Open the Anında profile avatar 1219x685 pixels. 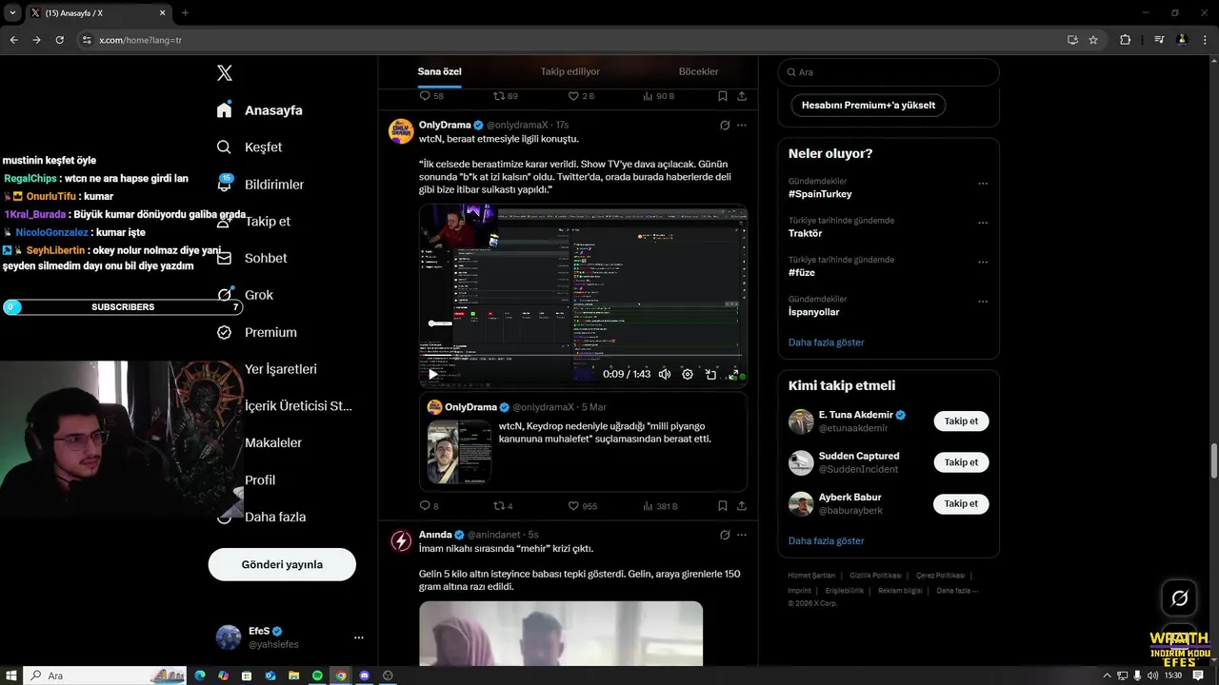coord(401,541)
